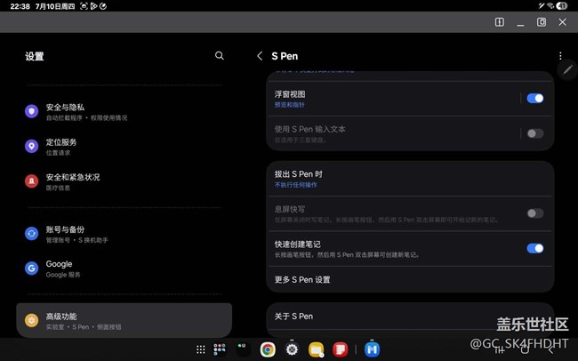Open 更多 S Pen 设置
The height and width of the screenshot is (361, 578).
[410, 280]
